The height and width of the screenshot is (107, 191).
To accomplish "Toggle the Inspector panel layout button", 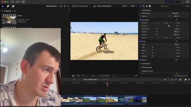I will (x=178, y=2).
